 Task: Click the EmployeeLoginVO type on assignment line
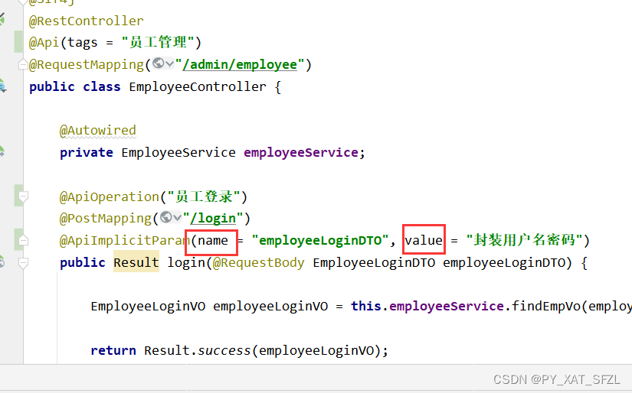pos(148,306)
